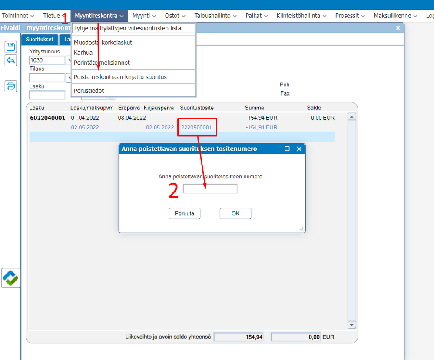Click the printer icon in sidebar
Screen dimensions: 434x360
(x=11, y=86)
